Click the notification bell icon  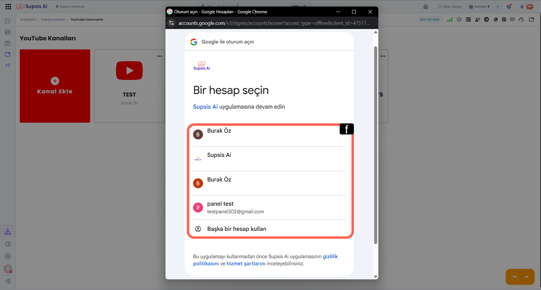click(522, 7)
